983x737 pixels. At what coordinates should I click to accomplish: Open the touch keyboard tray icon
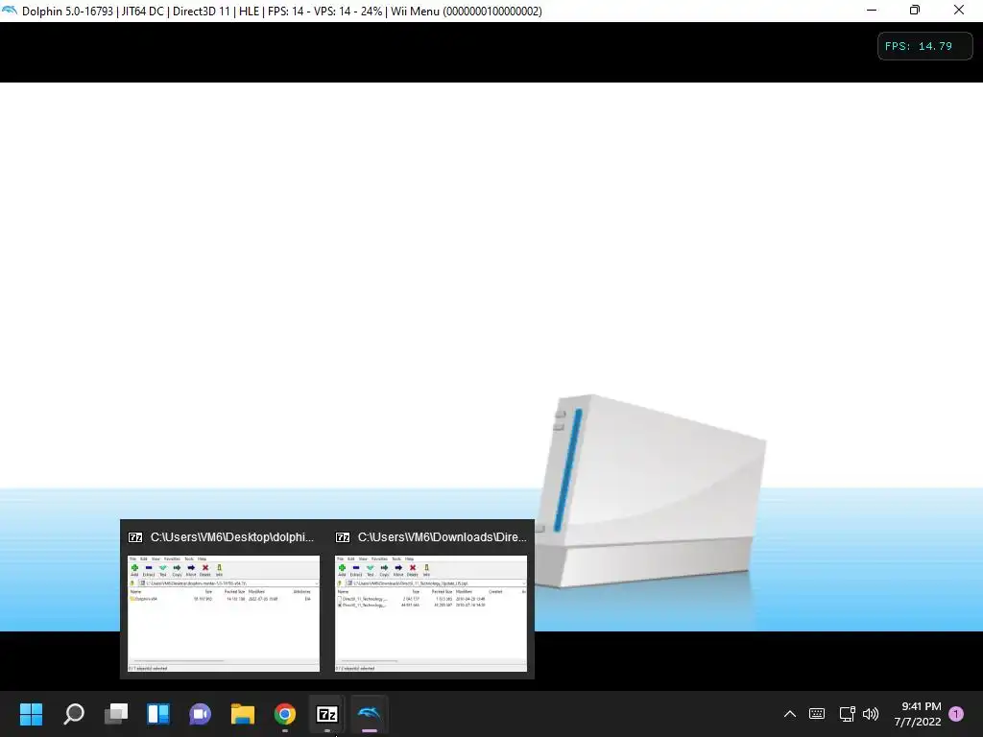(x=817, y=713)
